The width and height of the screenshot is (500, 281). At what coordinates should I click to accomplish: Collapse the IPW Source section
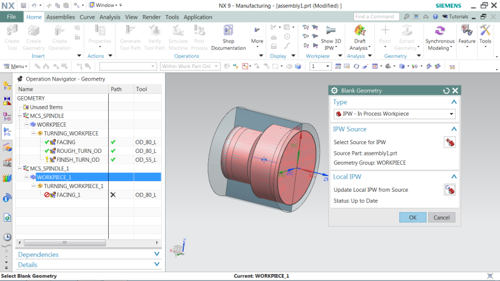click(x=454, y=129)
